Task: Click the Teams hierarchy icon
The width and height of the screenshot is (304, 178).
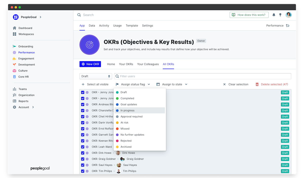Action: tap(14, 89)
